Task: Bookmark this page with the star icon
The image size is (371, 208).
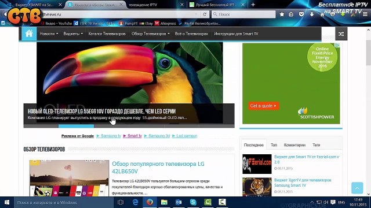Action: (x=282, y=14)
